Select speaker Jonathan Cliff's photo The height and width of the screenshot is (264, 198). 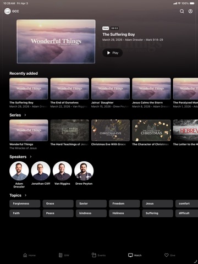tap(41, 171)
